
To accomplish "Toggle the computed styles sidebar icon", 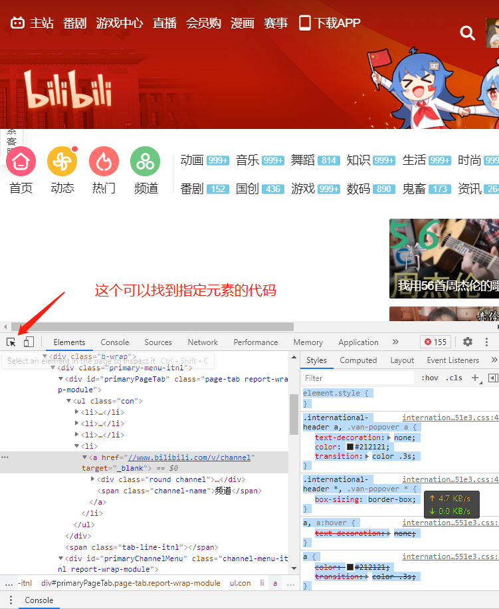I will [493, 378].
